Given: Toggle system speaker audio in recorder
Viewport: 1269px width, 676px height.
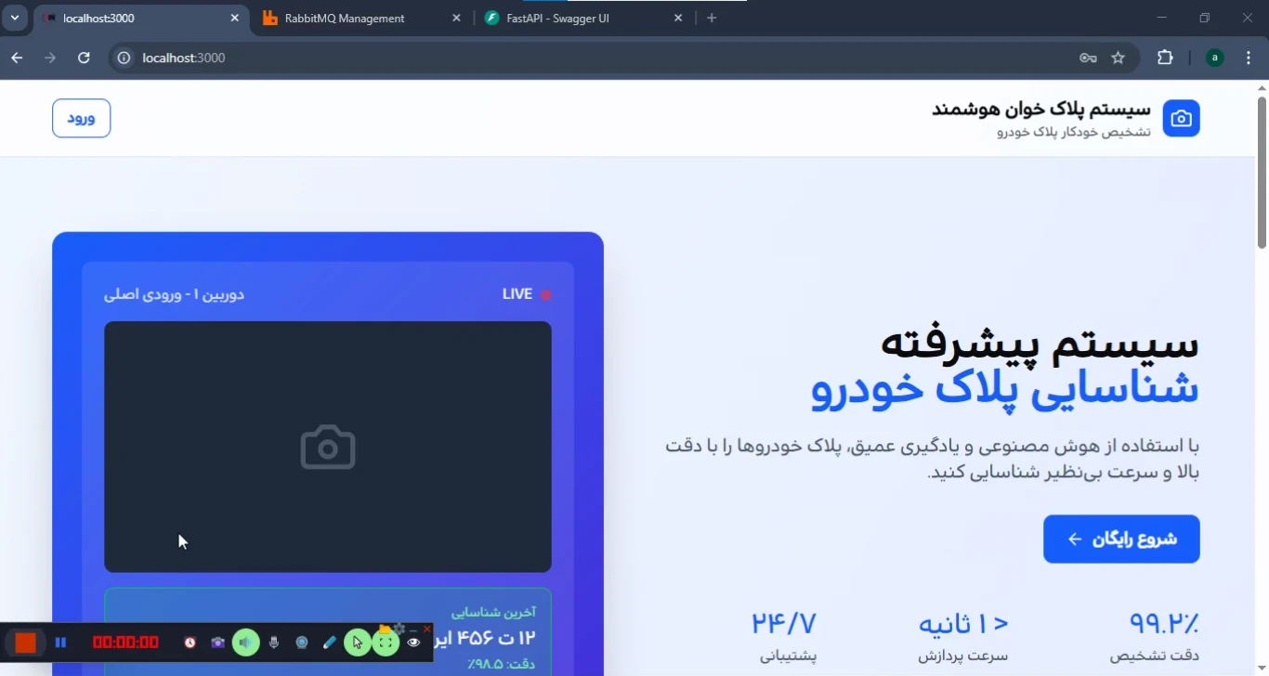Looking at the screenshot, I should [246, 643].
